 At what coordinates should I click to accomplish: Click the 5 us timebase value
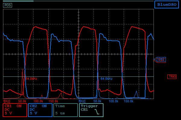click(60, 113)
